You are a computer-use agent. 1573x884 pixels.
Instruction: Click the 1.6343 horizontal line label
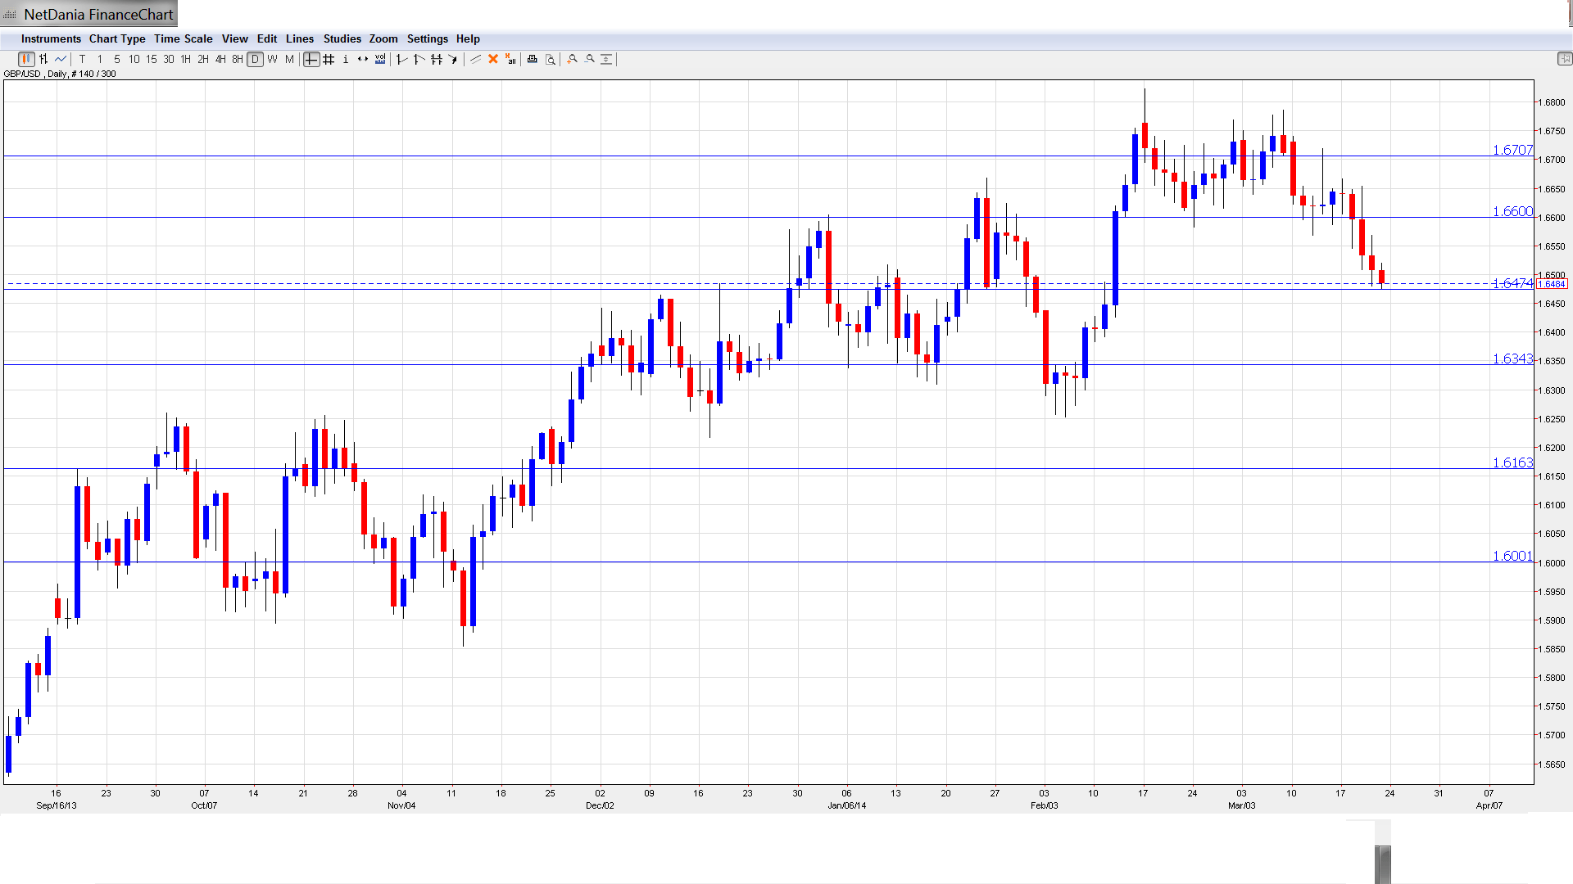coord(1512,359)
